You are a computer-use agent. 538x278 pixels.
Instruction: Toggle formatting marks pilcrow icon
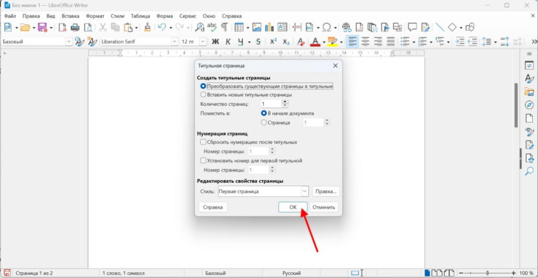pyautogui.click(x=224, y=27)
